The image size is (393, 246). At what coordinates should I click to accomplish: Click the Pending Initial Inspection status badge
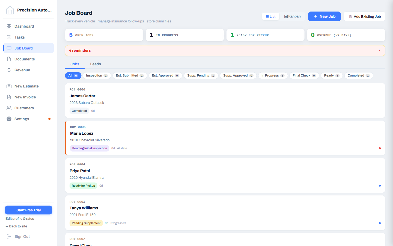[90, 148]
